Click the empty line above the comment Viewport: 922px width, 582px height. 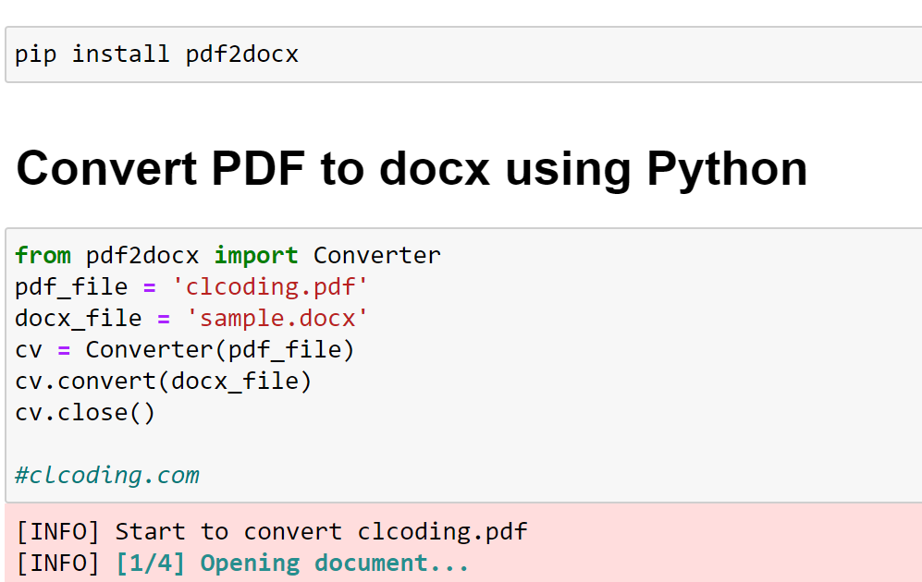click(463, 444)
